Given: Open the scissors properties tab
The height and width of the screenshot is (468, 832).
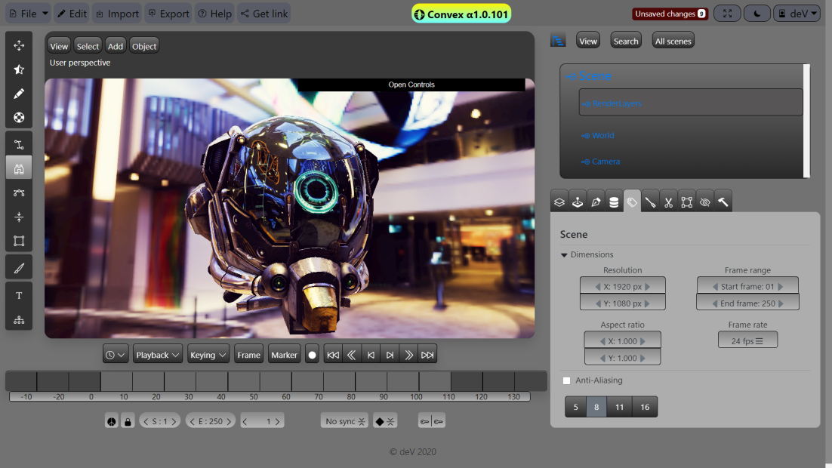Looking at the screenshot, I should (x=668, y=202).
